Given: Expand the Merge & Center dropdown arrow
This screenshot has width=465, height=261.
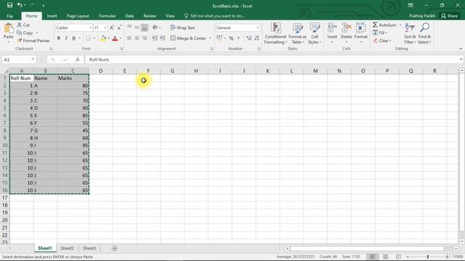Looking at the screenshot, I should point(210,38).
